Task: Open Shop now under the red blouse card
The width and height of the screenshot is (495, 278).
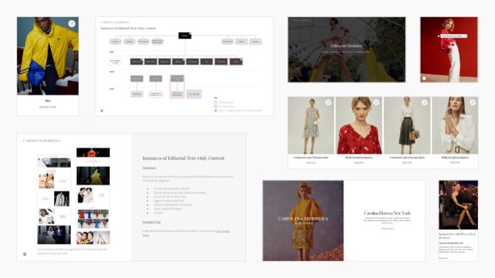Action: pos(359,163)
